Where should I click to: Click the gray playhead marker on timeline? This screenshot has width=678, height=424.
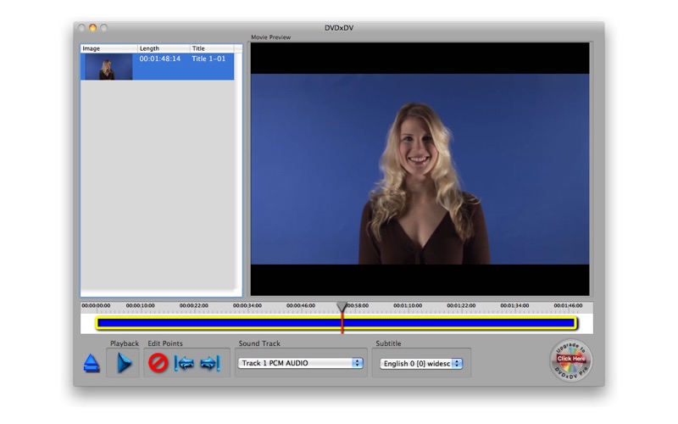342,306
